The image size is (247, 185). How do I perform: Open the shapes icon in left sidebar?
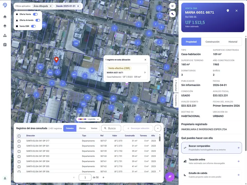pyautogui.click(x=5, y=35)
